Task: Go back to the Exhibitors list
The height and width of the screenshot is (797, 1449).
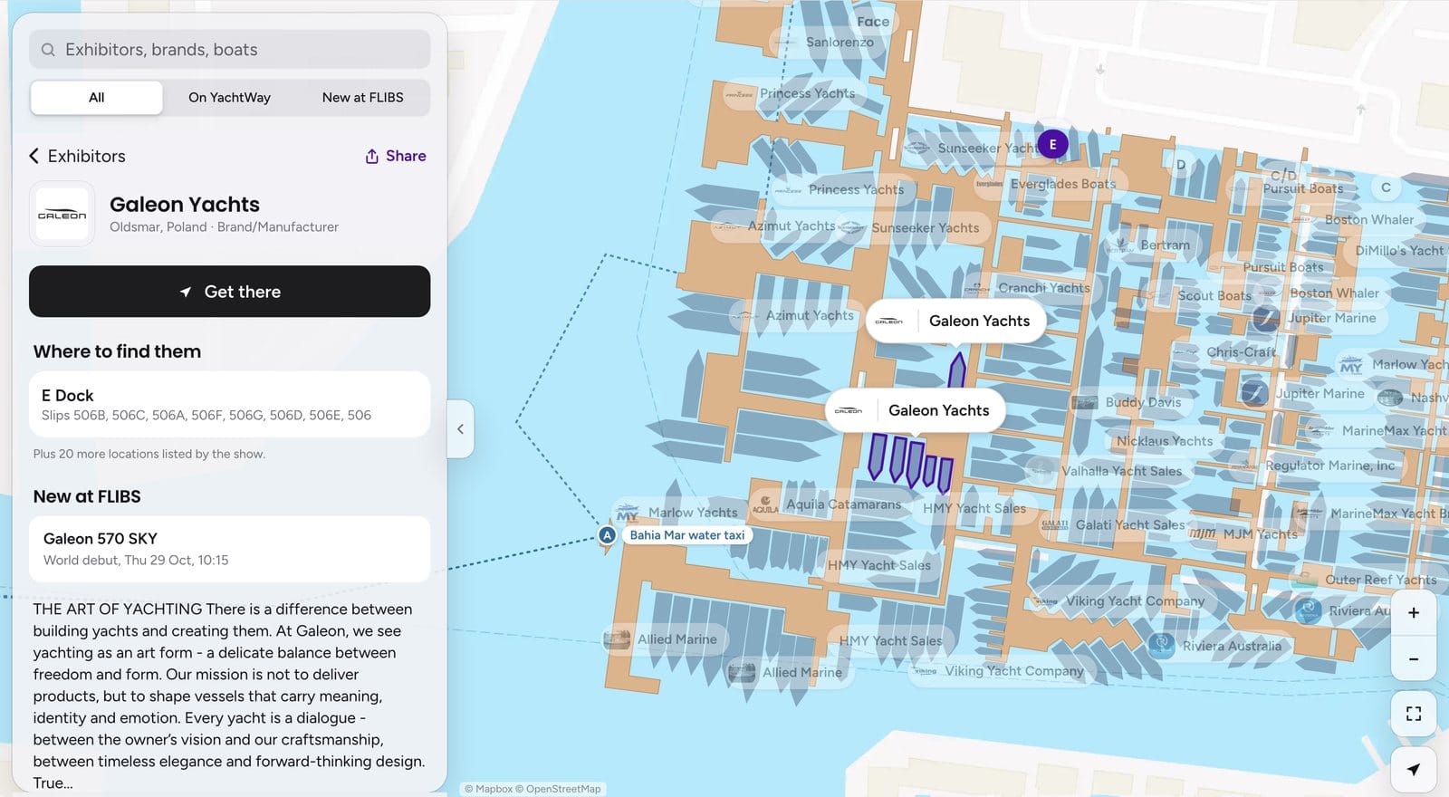Action: pos(77,156)
